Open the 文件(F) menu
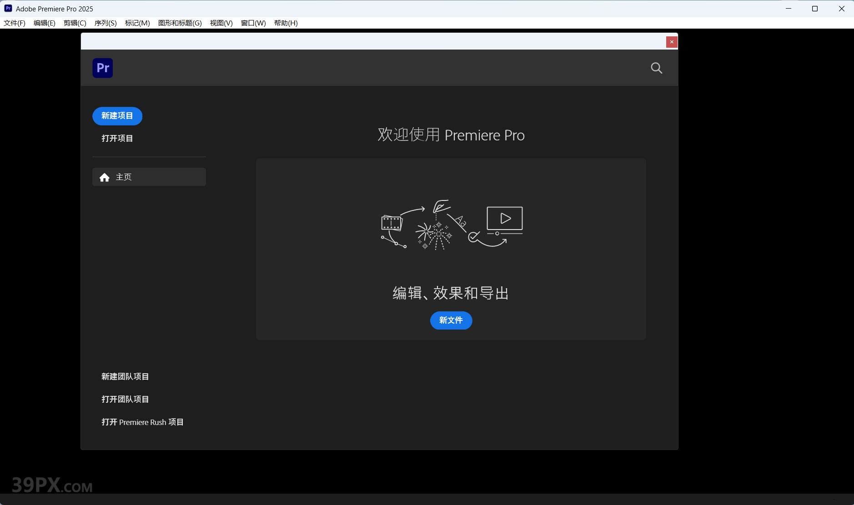854x505 pixels. tap(15, 23)
